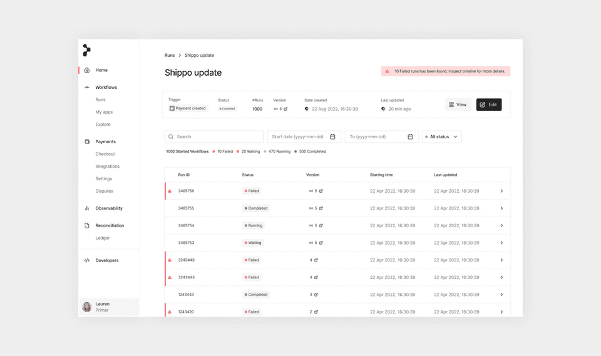The width and height of the screenshot is (601, 356).
Task: Open version link icon for run 3465755
Action: 321,208
